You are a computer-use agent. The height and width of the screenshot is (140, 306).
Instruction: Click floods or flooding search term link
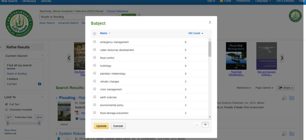(x=17, y=74)
